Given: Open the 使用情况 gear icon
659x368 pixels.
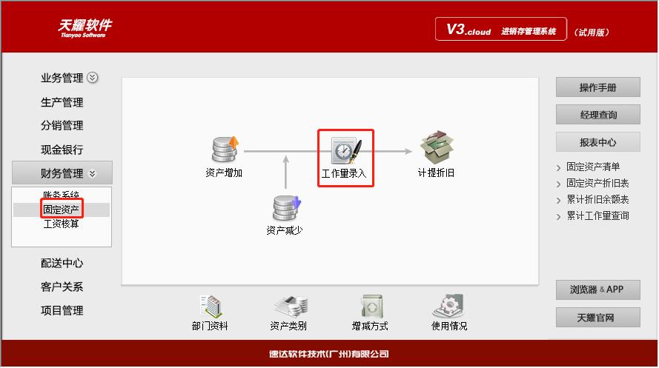Looking at the screenshot, I should pyautogui.click(x=448, y=307).
